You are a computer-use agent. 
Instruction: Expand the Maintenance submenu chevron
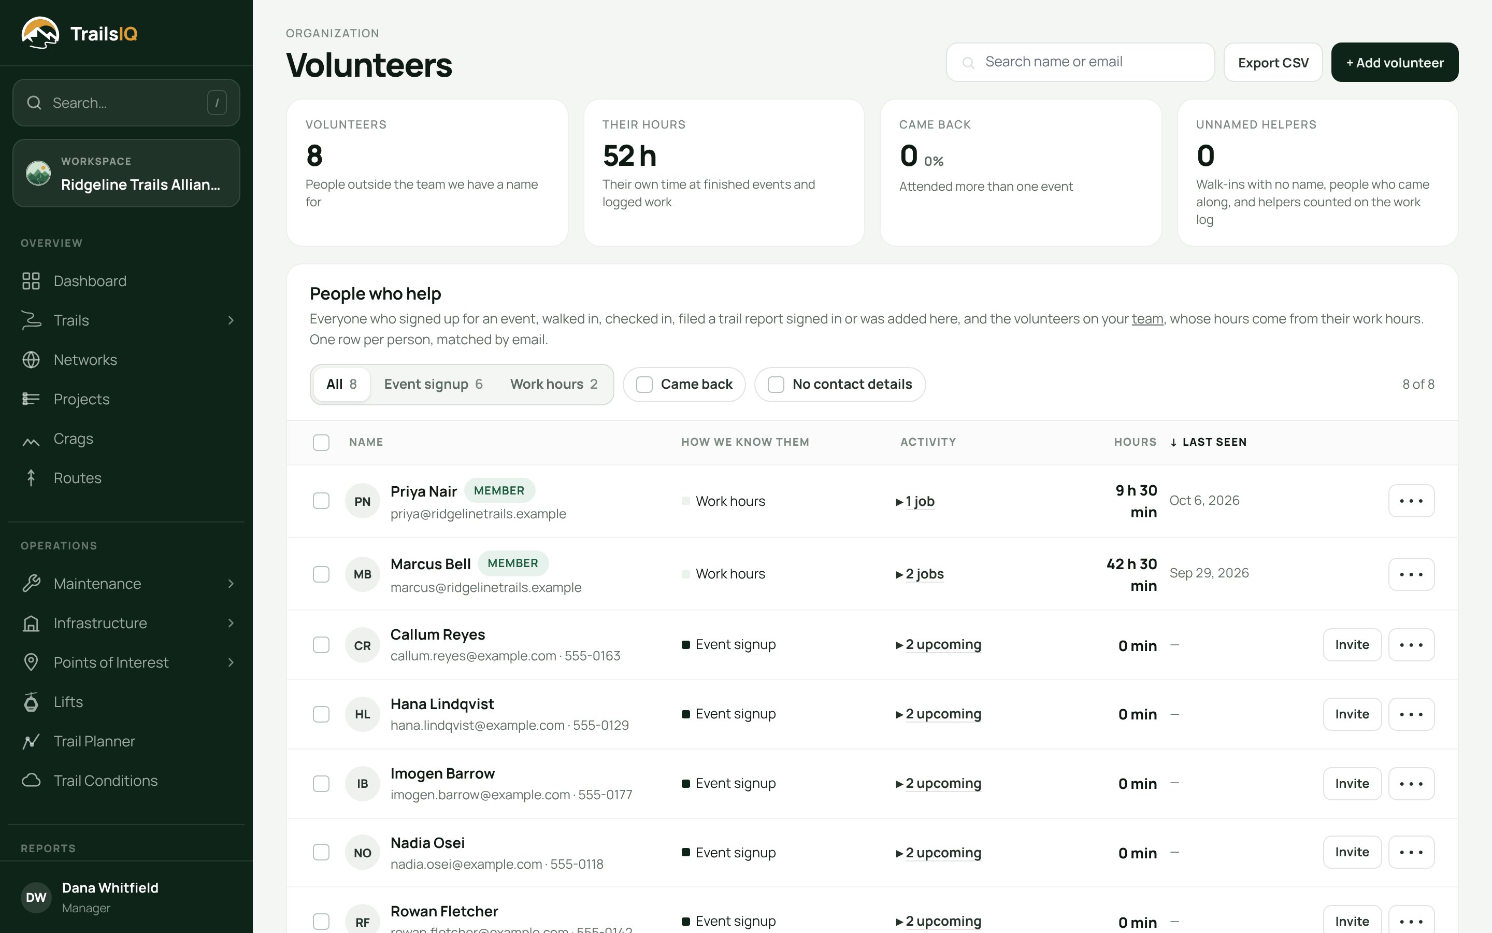pyautogui.click(x=231, y=584)
